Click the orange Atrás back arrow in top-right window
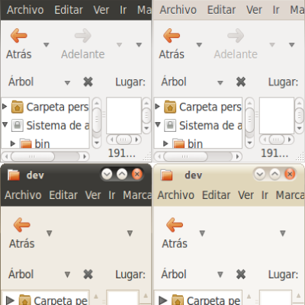The width and height of the screenshot is (305, 305). tap(172, 36)
